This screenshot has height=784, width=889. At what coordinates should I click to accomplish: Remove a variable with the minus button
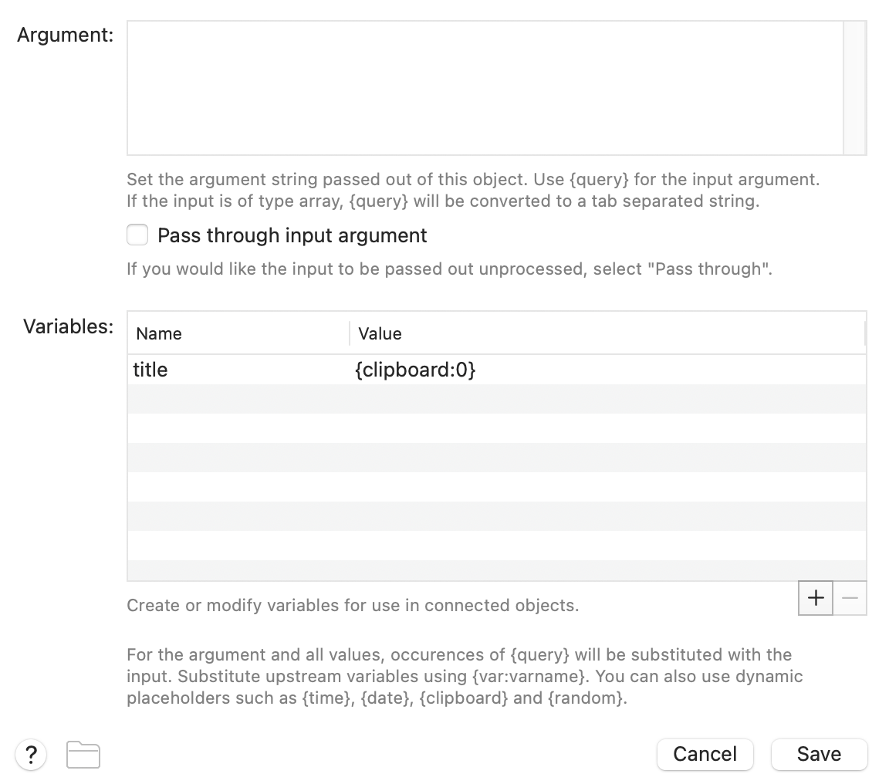point(850,598)
